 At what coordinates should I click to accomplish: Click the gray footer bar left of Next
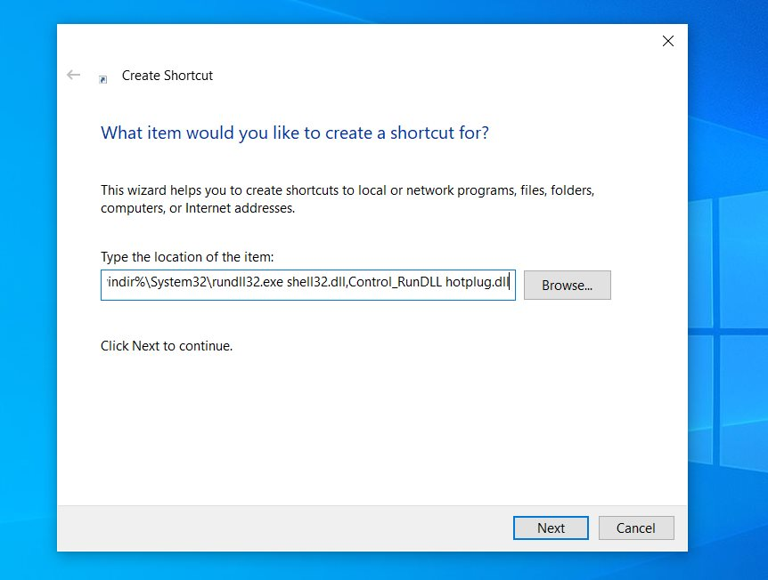click(284, 528)
